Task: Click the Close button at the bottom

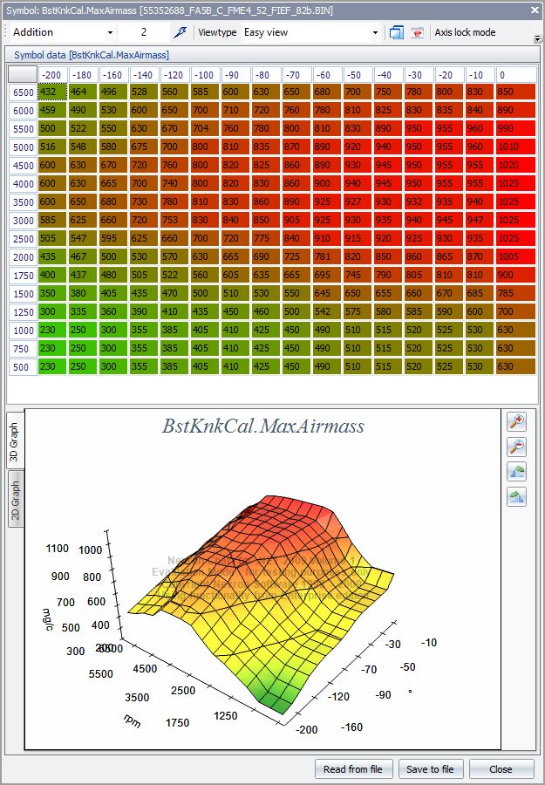Action: click(501, 769)
